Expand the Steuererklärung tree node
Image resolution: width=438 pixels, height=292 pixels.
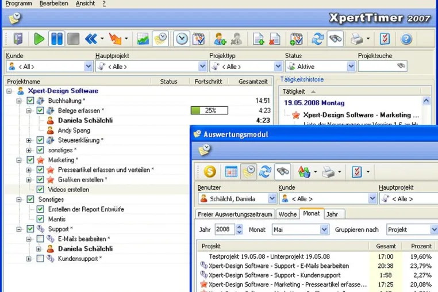click(x=29, y=140)
